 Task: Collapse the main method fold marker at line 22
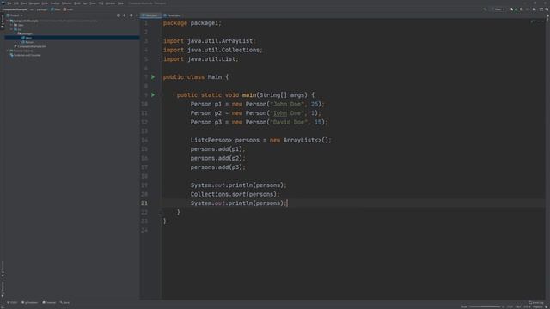161,212
